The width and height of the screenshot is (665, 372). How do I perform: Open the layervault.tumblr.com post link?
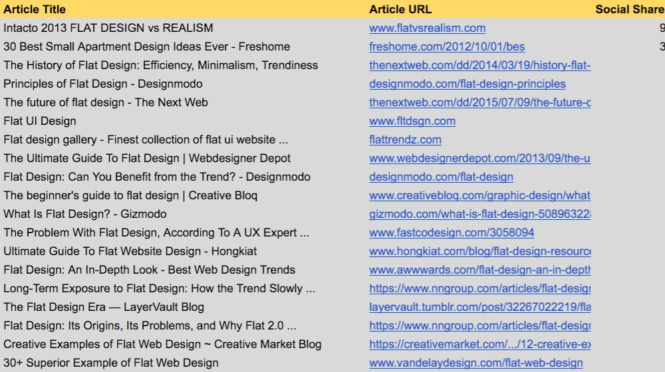coord(479,308)
